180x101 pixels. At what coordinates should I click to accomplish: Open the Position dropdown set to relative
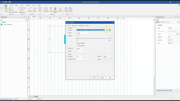pos(107,57)
